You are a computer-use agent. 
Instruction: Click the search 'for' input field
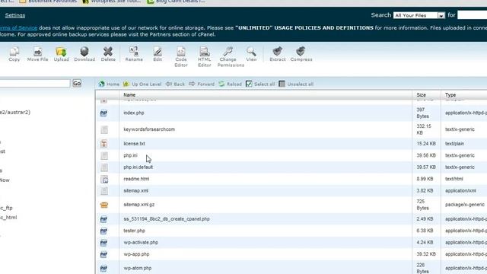(472, 15)
